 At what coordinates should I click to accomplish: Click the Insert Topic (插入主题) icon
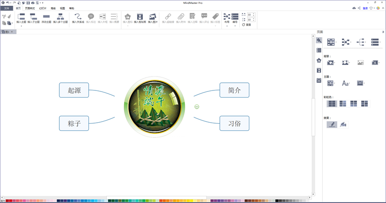(21, 16)
